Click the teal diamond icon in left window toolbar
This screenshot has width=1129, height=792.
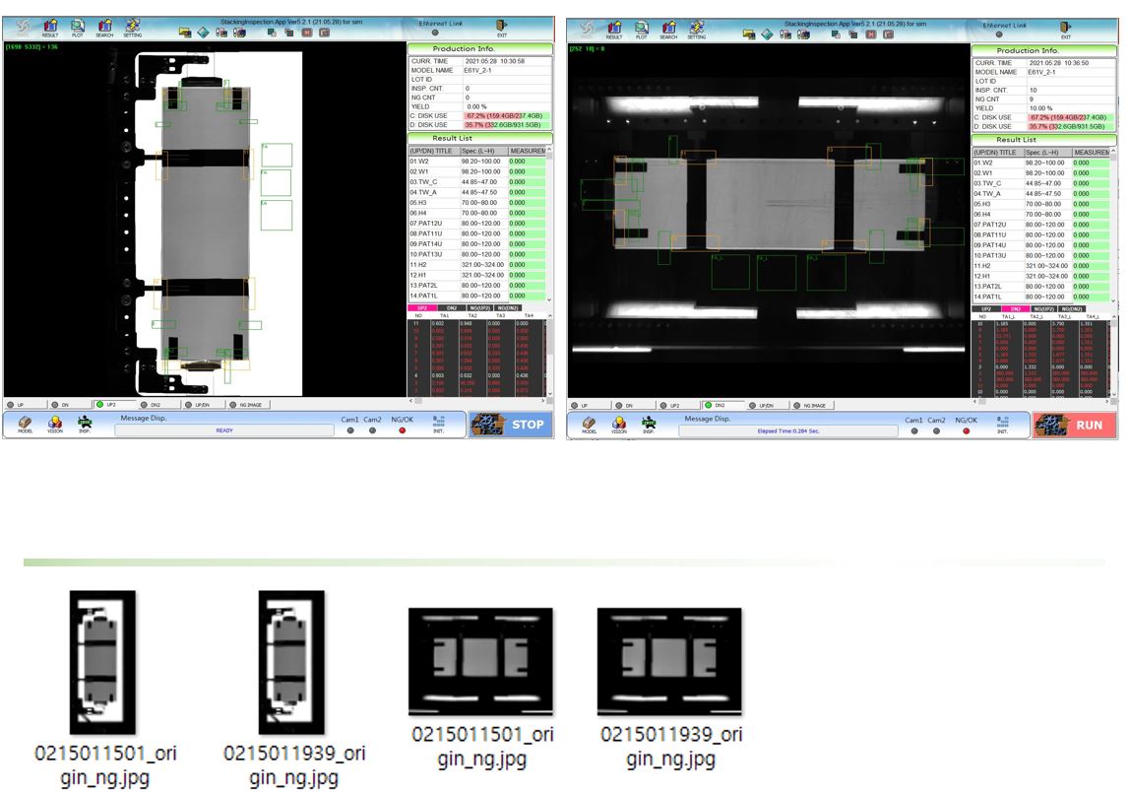pos(203,33)
